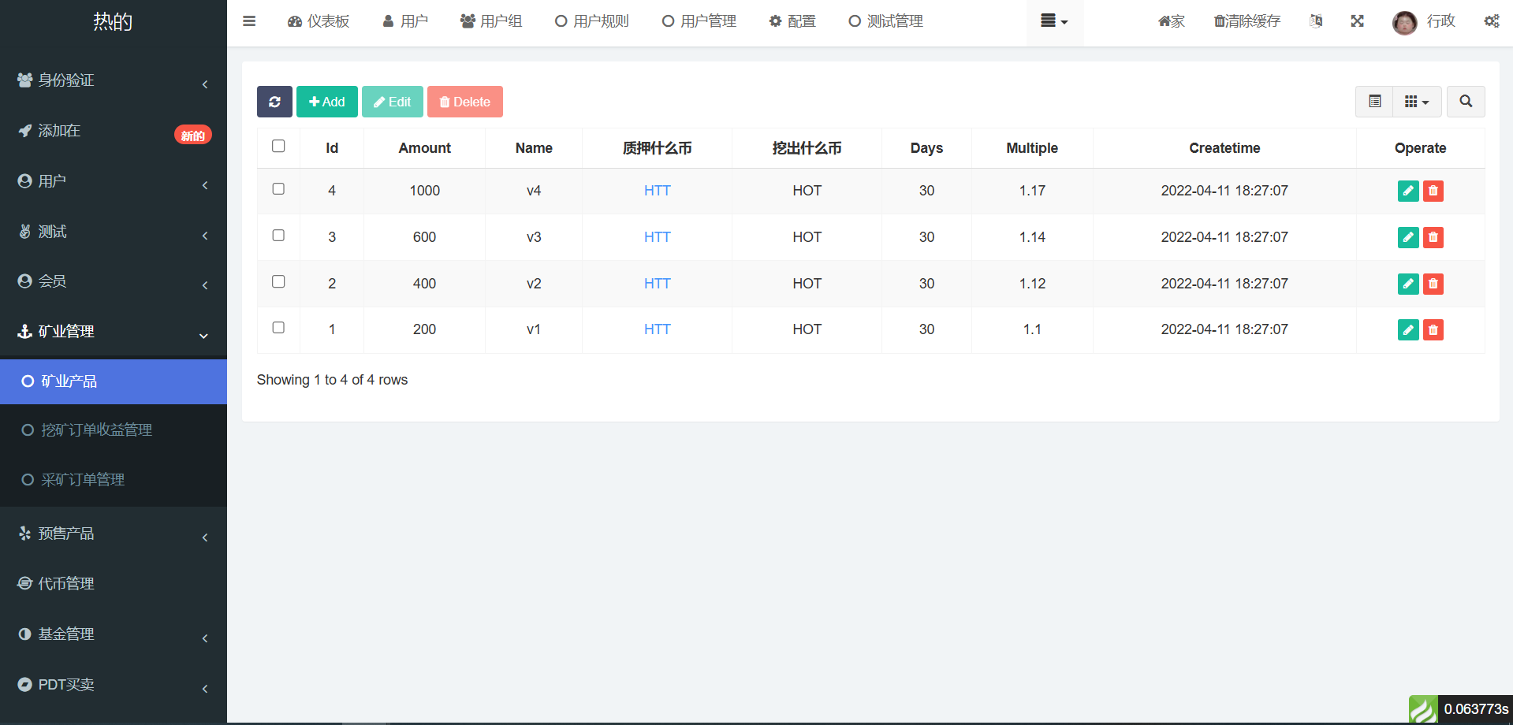Open the settings gears icon at top right
Screen dimensions: 1513x725
pyautogui.click(x=1491, y=21)
